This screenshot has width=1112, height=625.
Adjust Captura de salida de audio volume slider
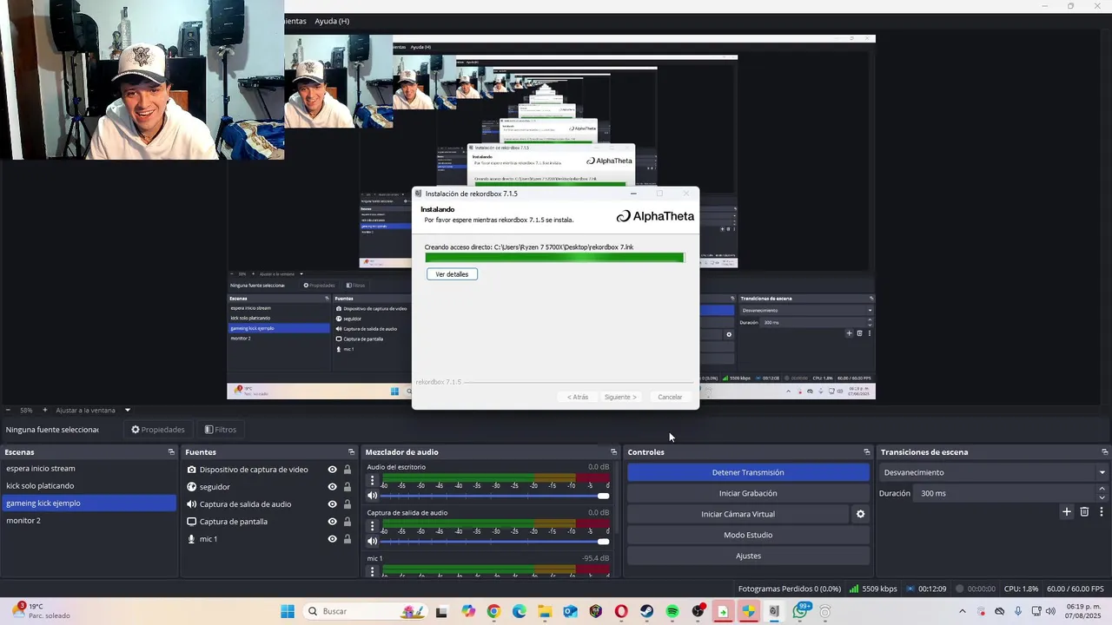click(496, 542)
